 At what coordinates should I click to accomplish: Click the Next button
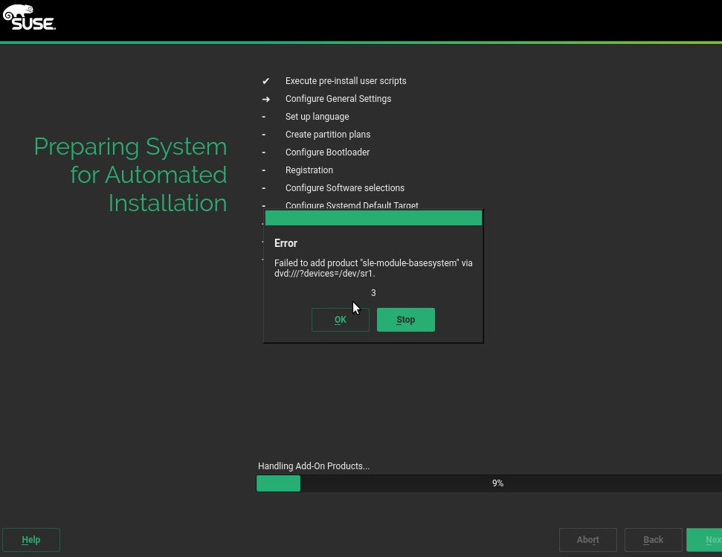point(706,540)
